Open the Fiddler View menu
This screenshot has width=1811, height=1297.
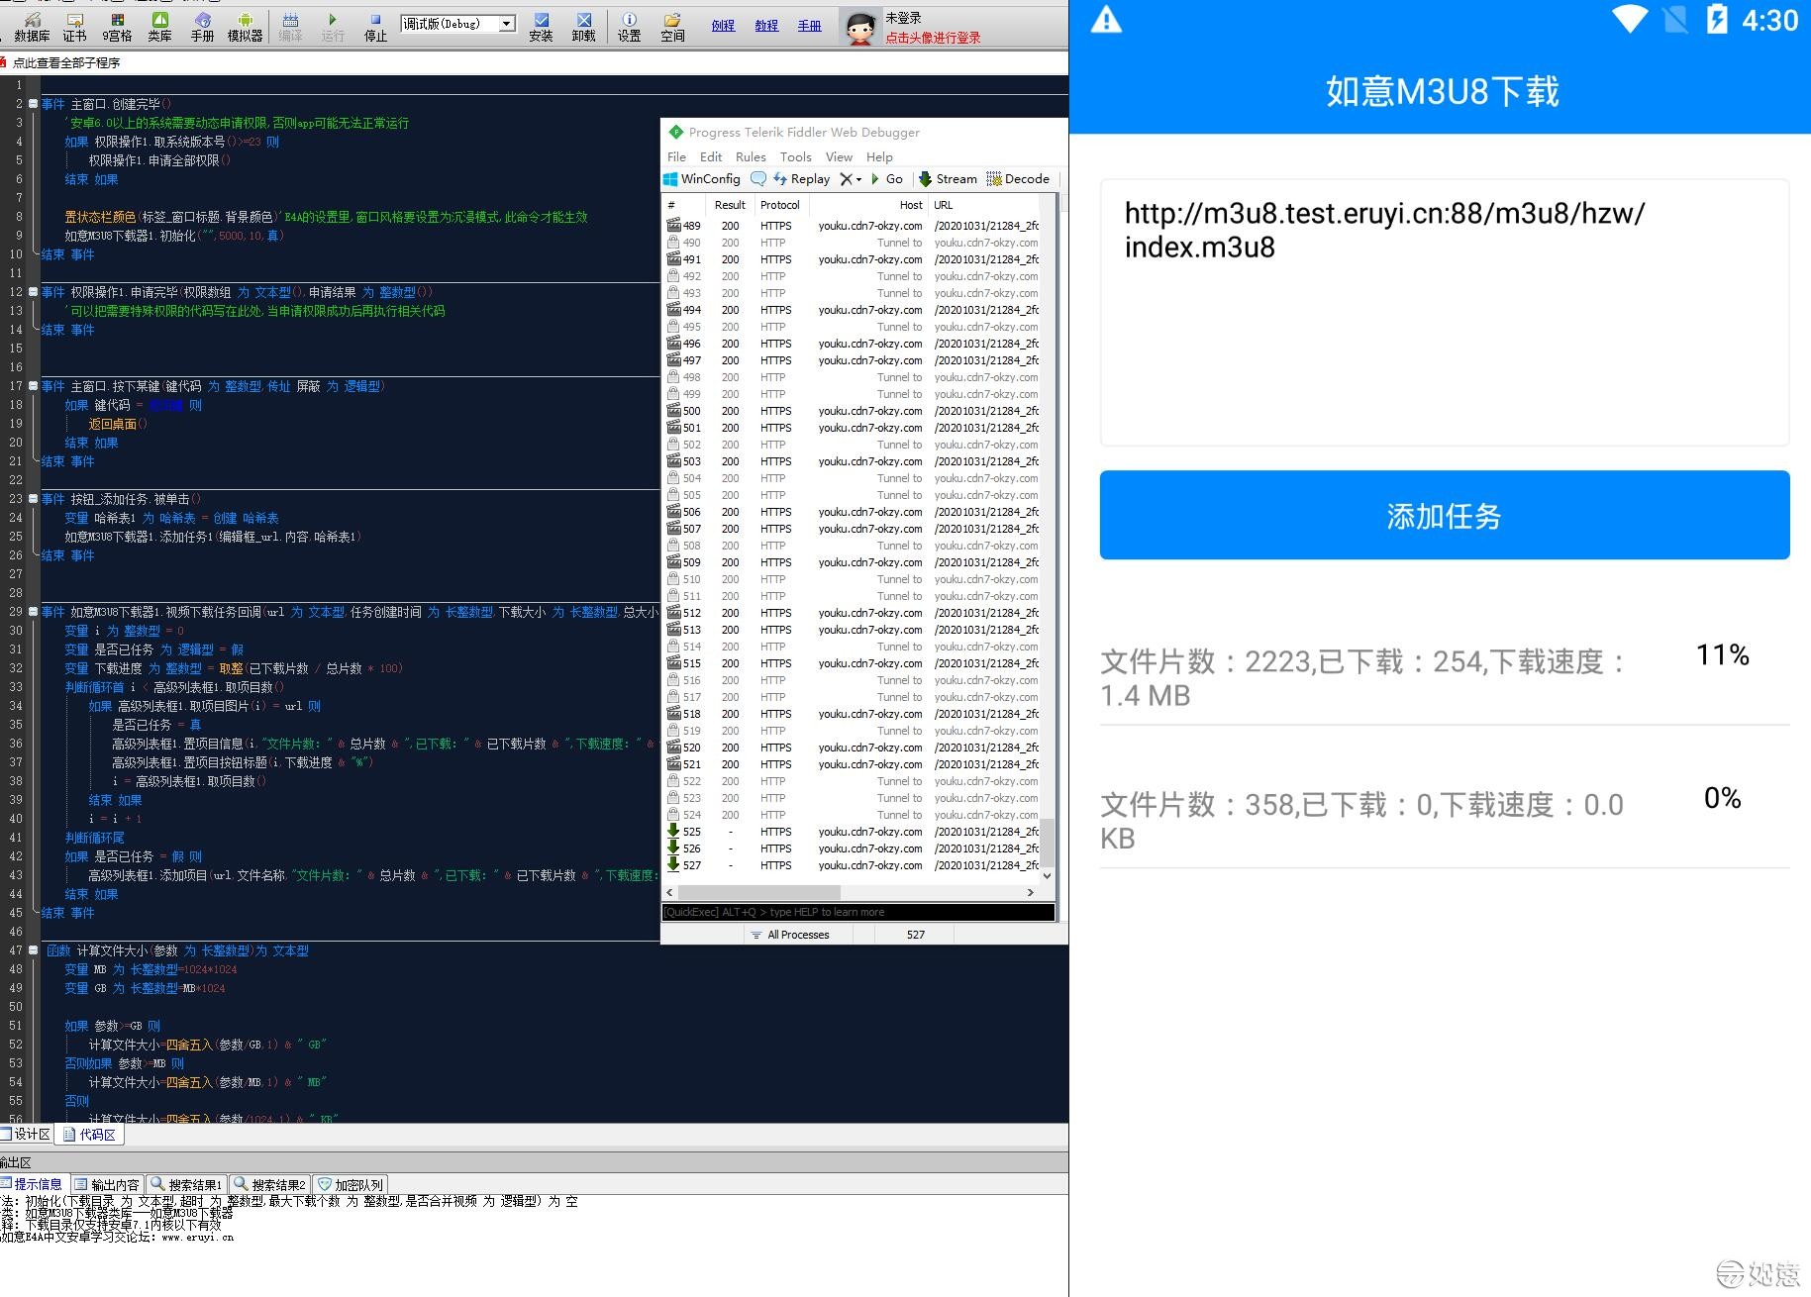point(839,156)
